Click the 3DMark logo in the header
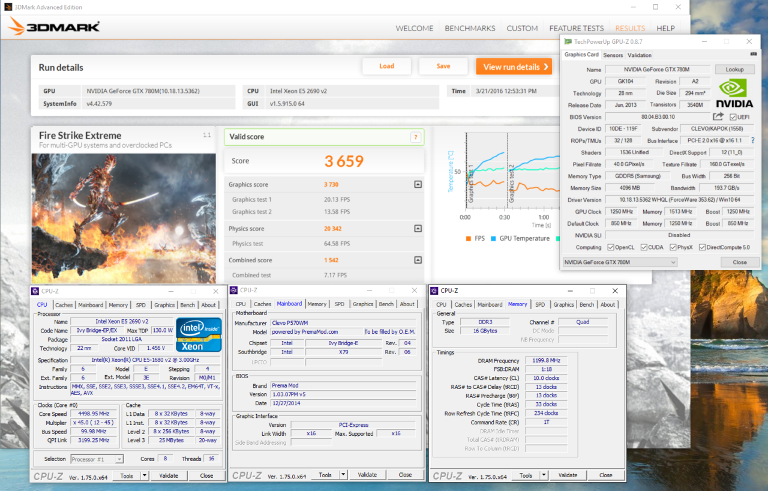This screenshot has height=491, width=768. (55, 26)
